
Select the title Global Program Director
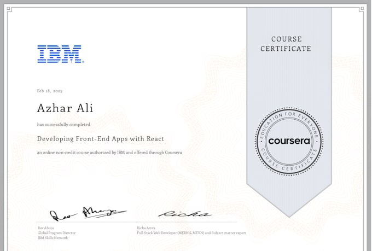56,233
